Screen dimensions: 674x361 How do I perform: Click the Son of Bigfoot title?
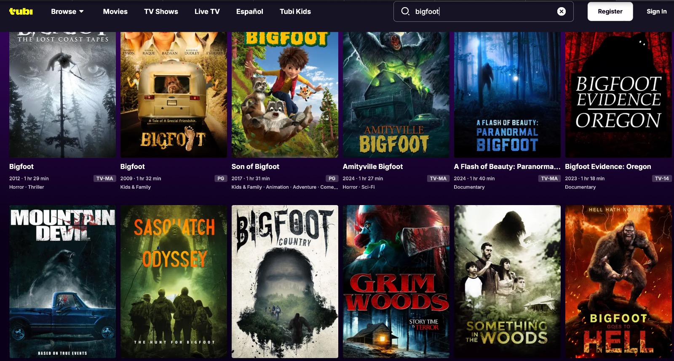click(255, 166)
